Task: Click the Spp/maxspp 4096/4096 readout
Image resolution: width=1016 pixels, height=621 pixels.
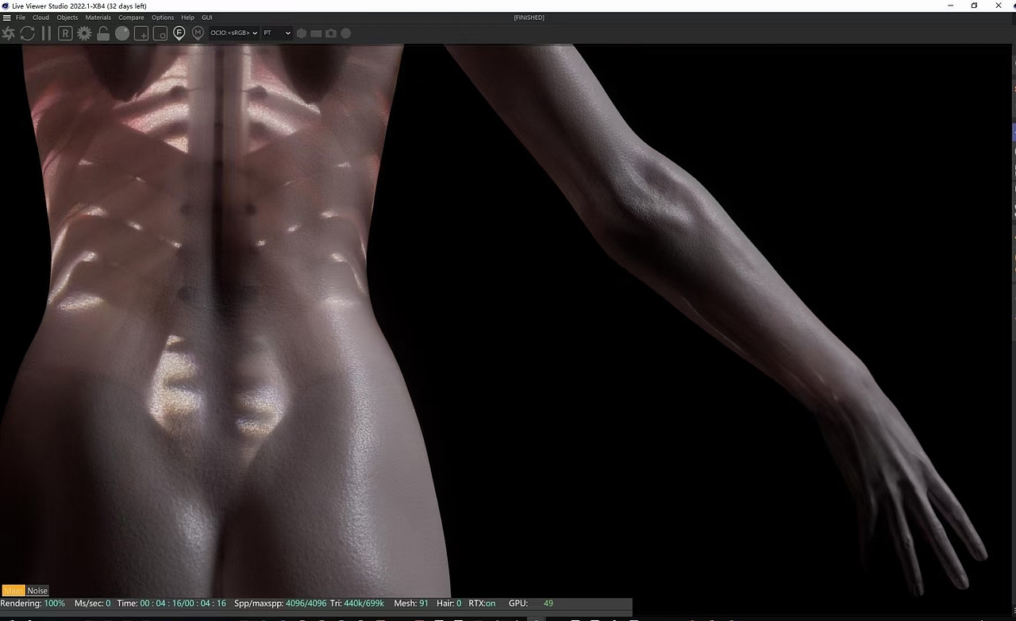Action: click(280, 604)
